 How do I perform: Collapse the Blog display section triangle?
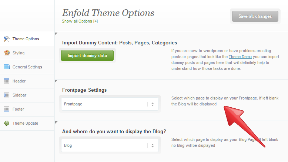pyautogui.click(x=56, y=122)
